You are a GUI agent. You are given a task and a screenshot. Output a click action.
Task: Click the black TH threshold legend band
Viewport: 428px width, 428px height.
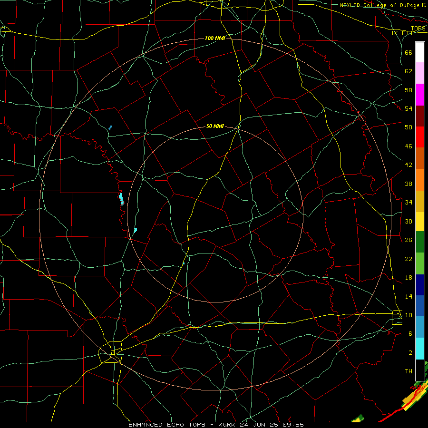pyautogui.click(x=420, y=370)
